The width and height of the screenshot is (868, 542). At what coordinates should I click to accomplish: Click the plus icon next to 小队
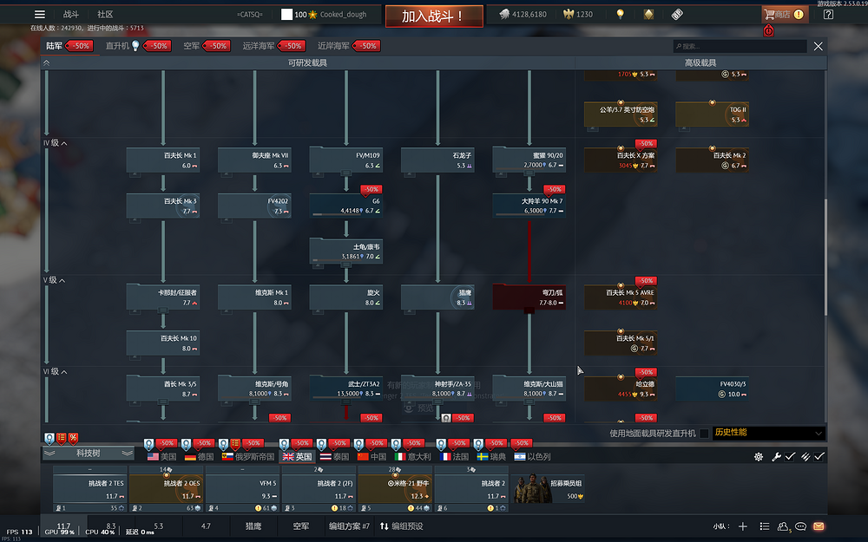pos(743,526)
